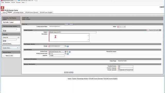Open EPLAN Forum (German) tab
Image resolution: width=165 pixels, height=93 pixels.
coord(32,12)
